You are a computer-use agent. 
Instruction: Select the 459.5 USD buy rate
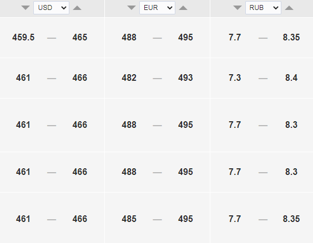(x=23, y=38)
